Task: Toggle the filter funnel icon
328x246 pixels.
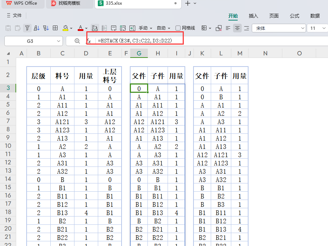Action: click(x=27, y=28)
